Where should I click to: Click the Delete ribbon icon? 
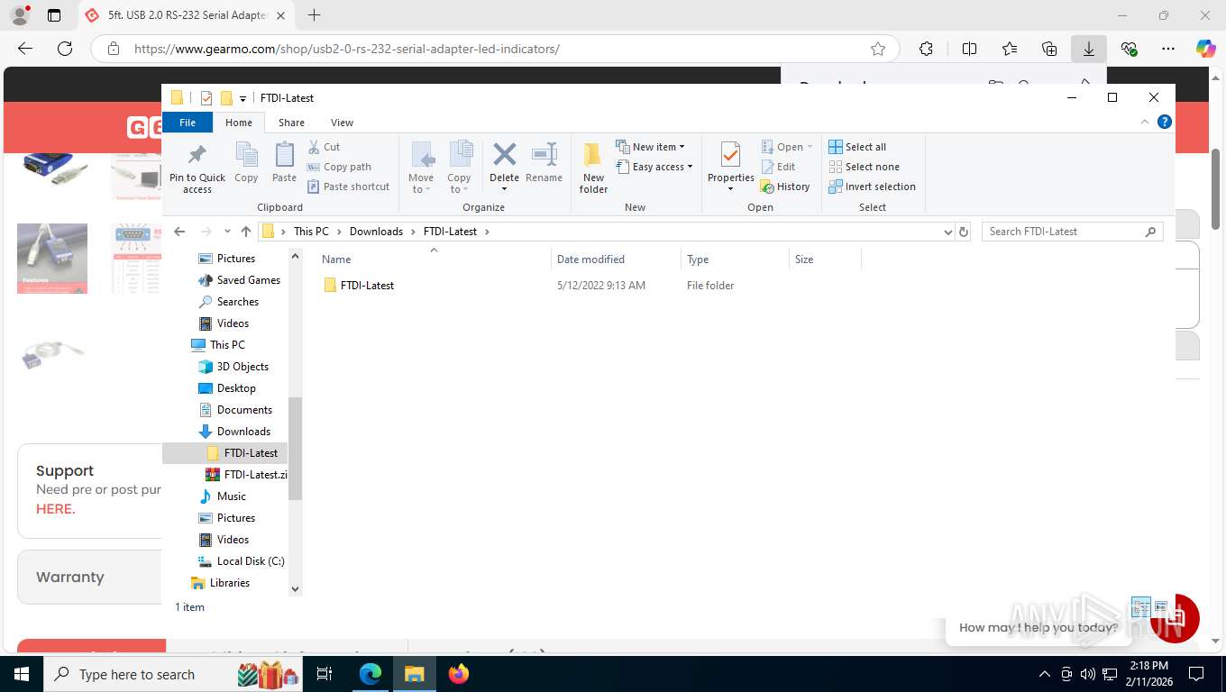pos(504,168)
